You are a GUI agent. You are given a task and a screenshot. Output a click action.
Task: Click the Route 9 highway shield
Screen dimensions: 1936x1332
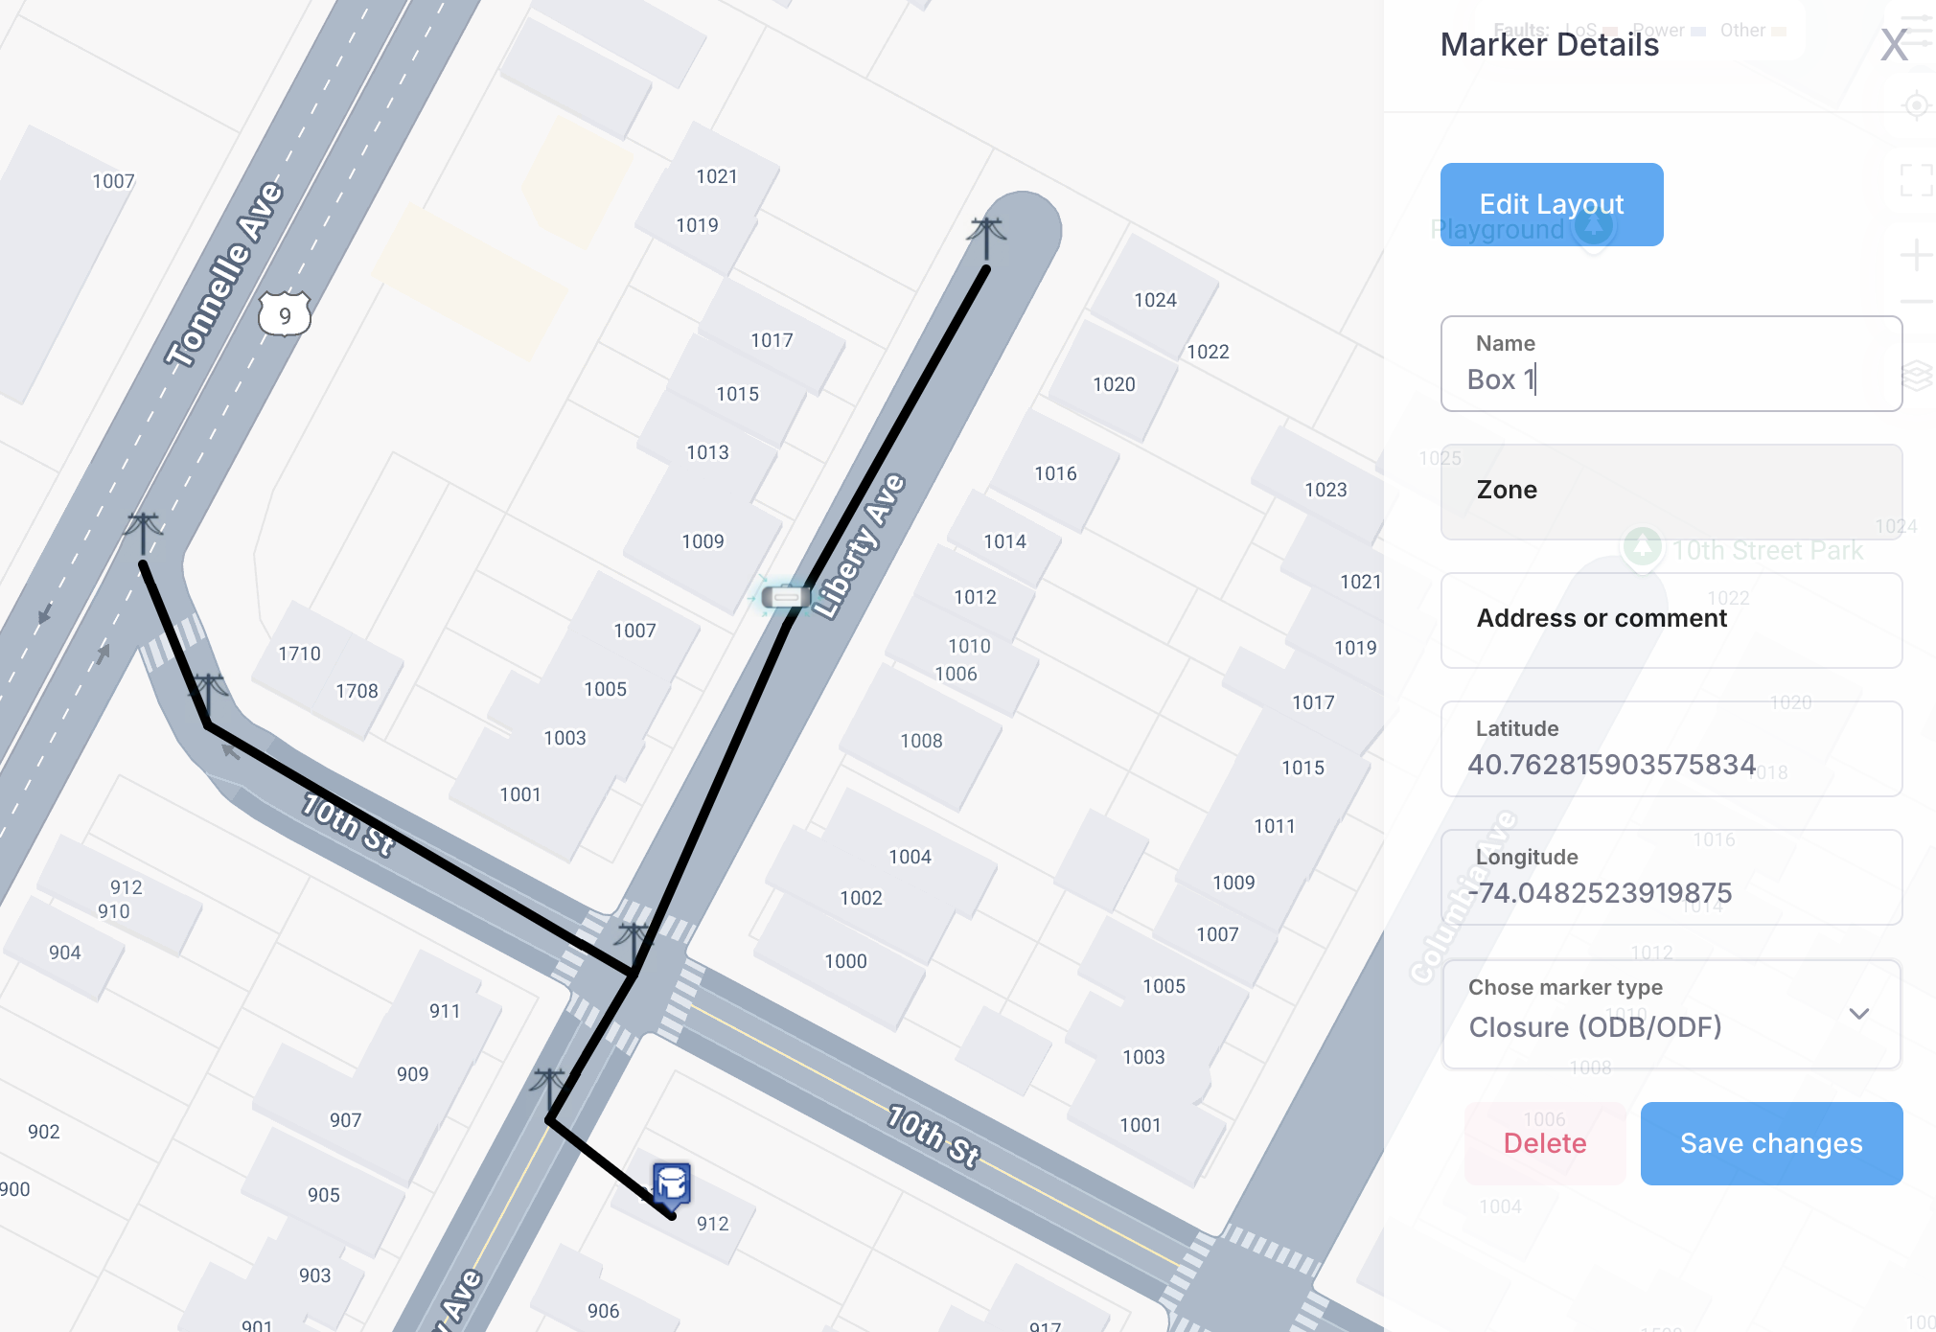285,315
